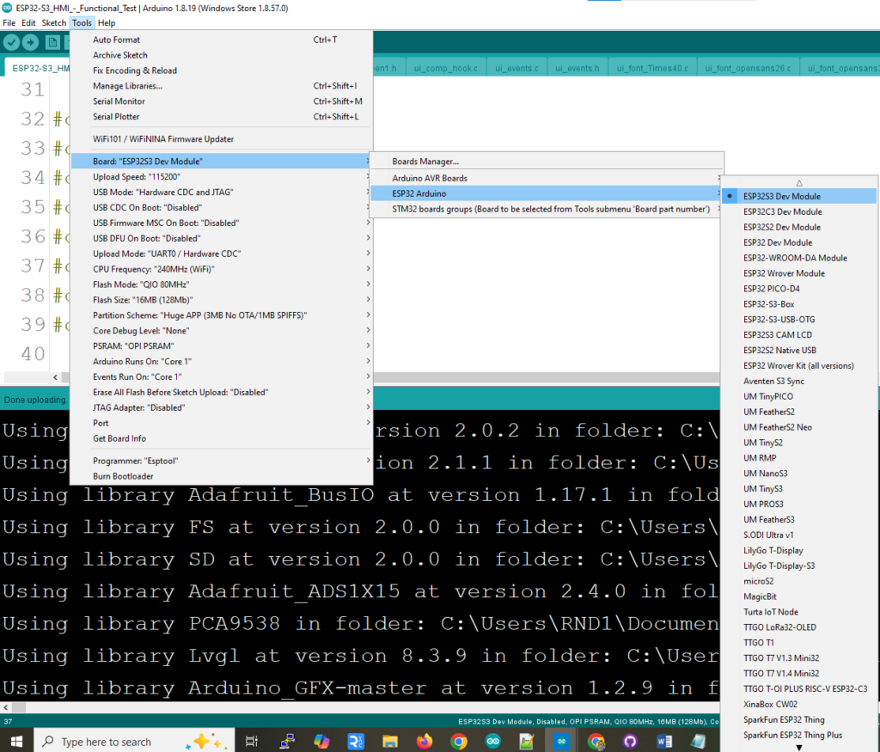This screenshot has height=752, width=880.
Task: Click the Verify checkmark toolbar button
Action: click(11, 42)
